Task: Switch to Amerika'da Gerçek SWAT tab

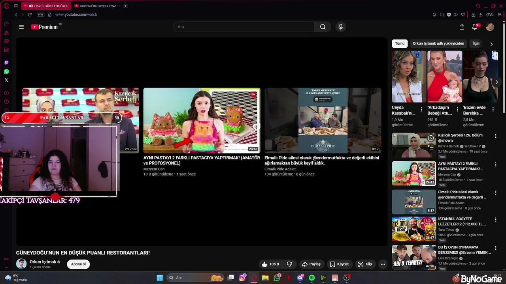Action: click(96, 6)
